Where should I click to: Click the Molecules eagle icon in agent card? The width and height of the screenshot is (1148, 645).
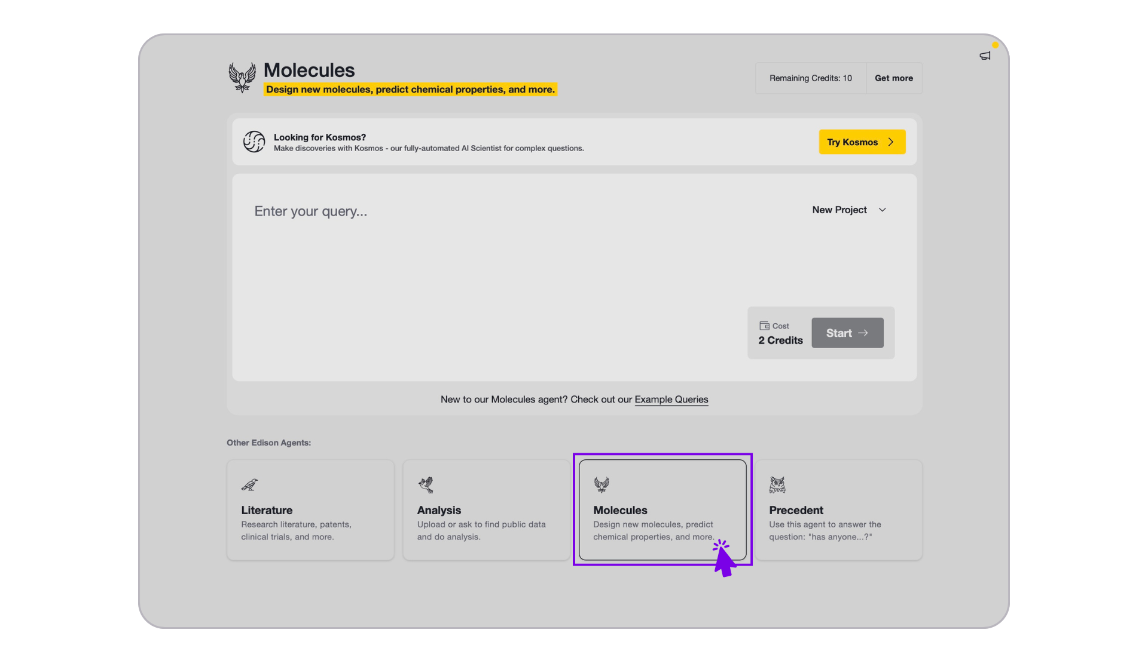tap(602, 484)
